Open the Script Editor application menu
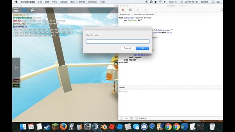The height and width of the screenshot is (132, 235). tap(28, 2)
